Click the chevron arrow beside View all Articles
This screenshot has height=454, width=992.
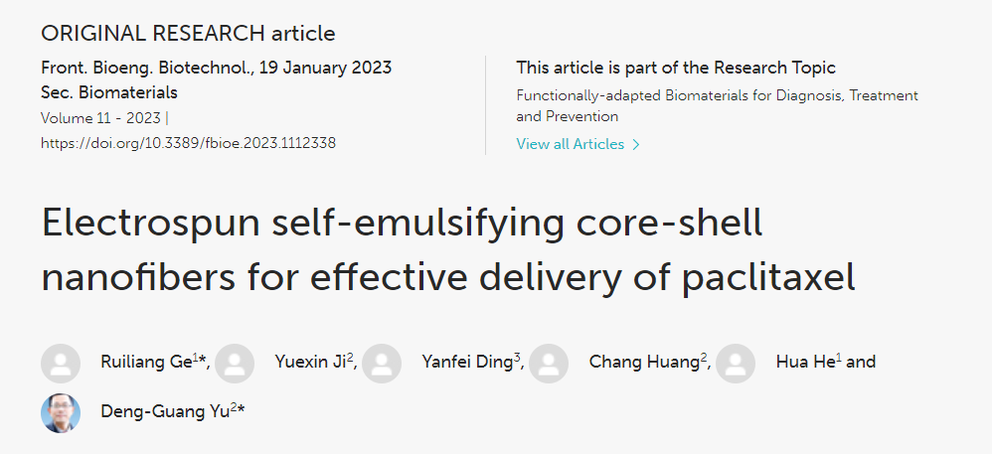coord(636,145)
